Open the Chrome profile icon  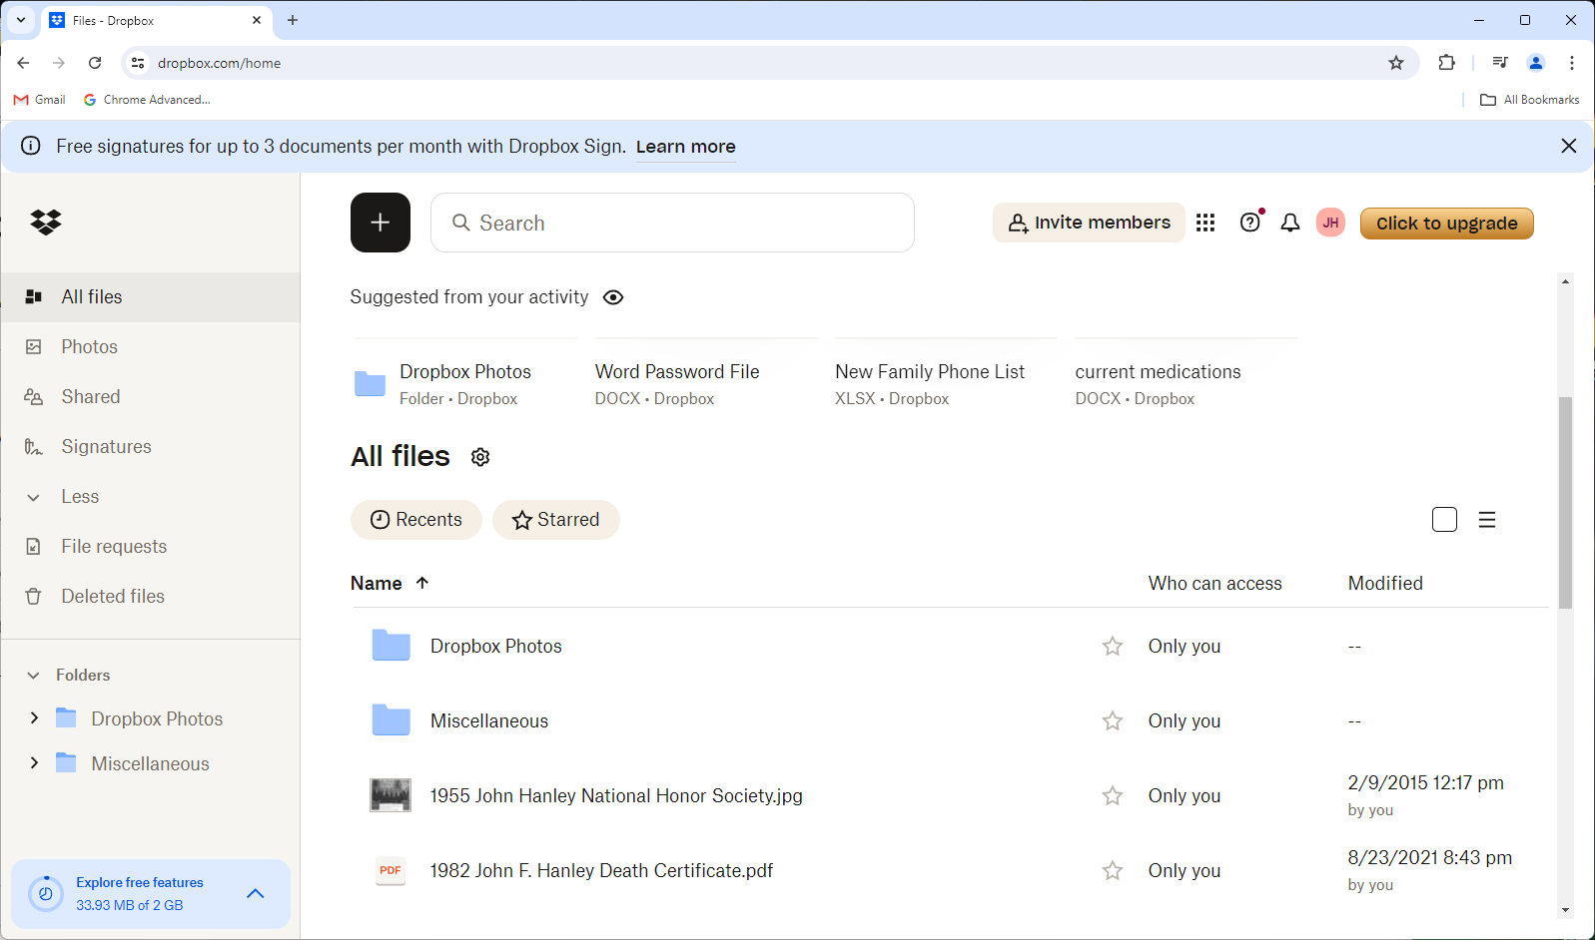[x=1536, y=63]
